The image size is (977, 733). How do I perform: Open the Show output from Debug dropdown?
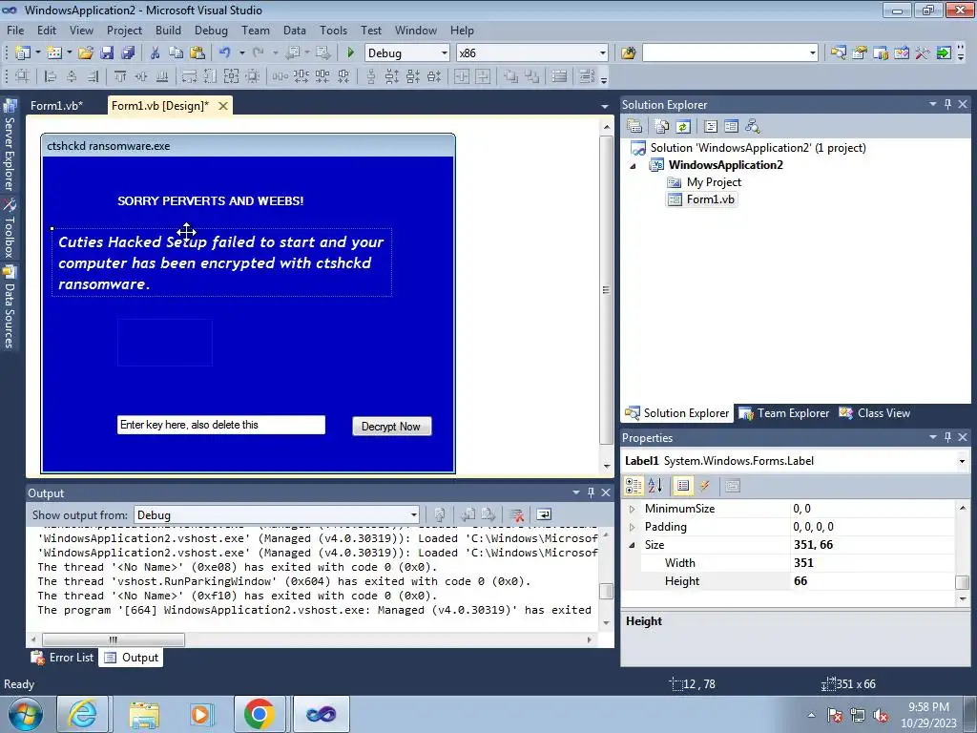point(413,514)
